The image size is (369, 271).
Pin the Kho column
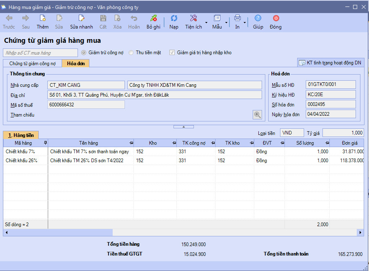174,143
